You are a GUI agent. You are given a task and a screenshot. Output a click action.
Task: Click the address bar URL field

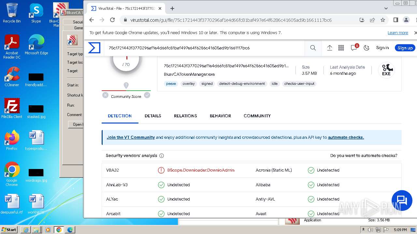[x=231, y=20]
